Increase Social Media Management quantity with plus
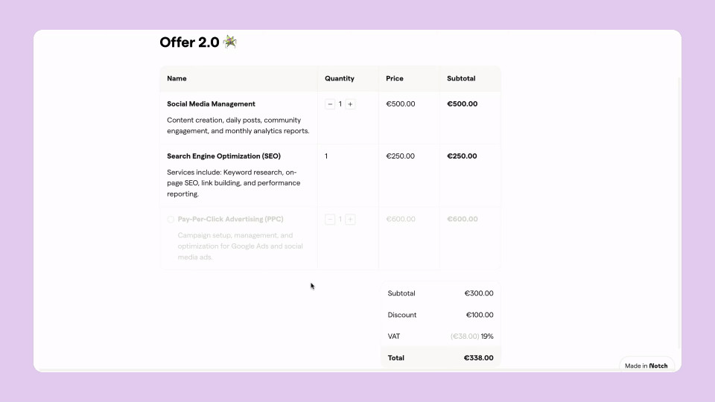 coord(350,104)
